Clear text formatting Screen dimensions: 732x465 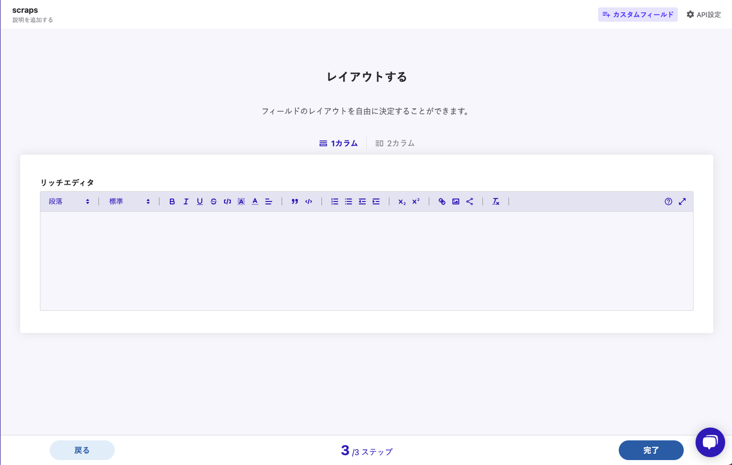496,201
